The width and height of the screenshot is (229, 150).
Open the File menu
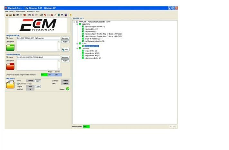tap(6, 11)
